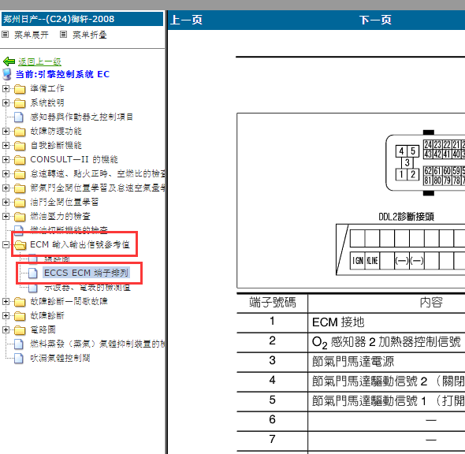Click the 燃油壓力的檢查 folder icon

pos(20,217)
